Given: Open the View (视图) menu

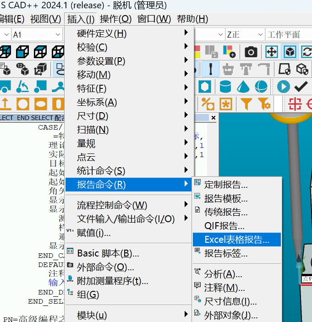Looking at the screenshot, I should point(45,19).
